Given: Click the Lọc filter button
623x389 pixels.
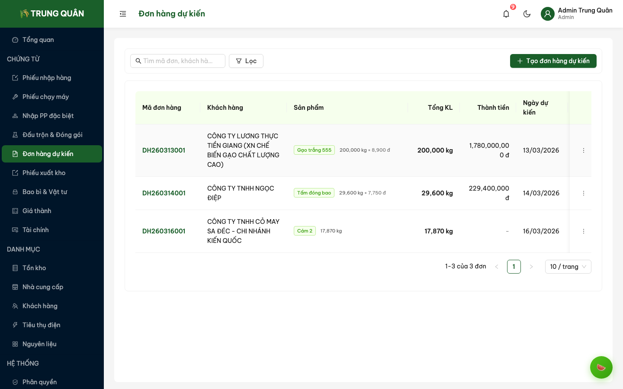Looking at the screenshot, I should (x=246, y=61).
